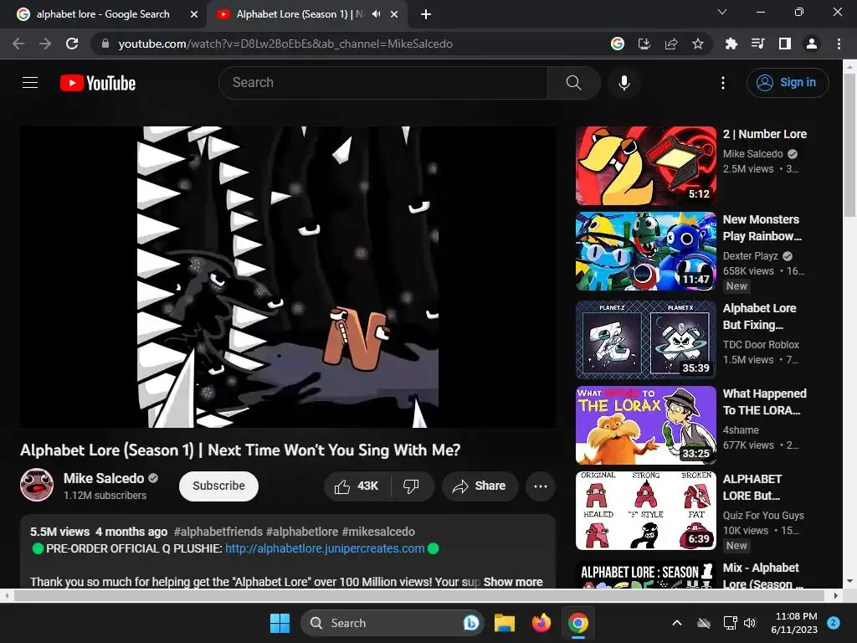Start voice search with the microphone
857x643 pixels.
click(x=624, y=83)
